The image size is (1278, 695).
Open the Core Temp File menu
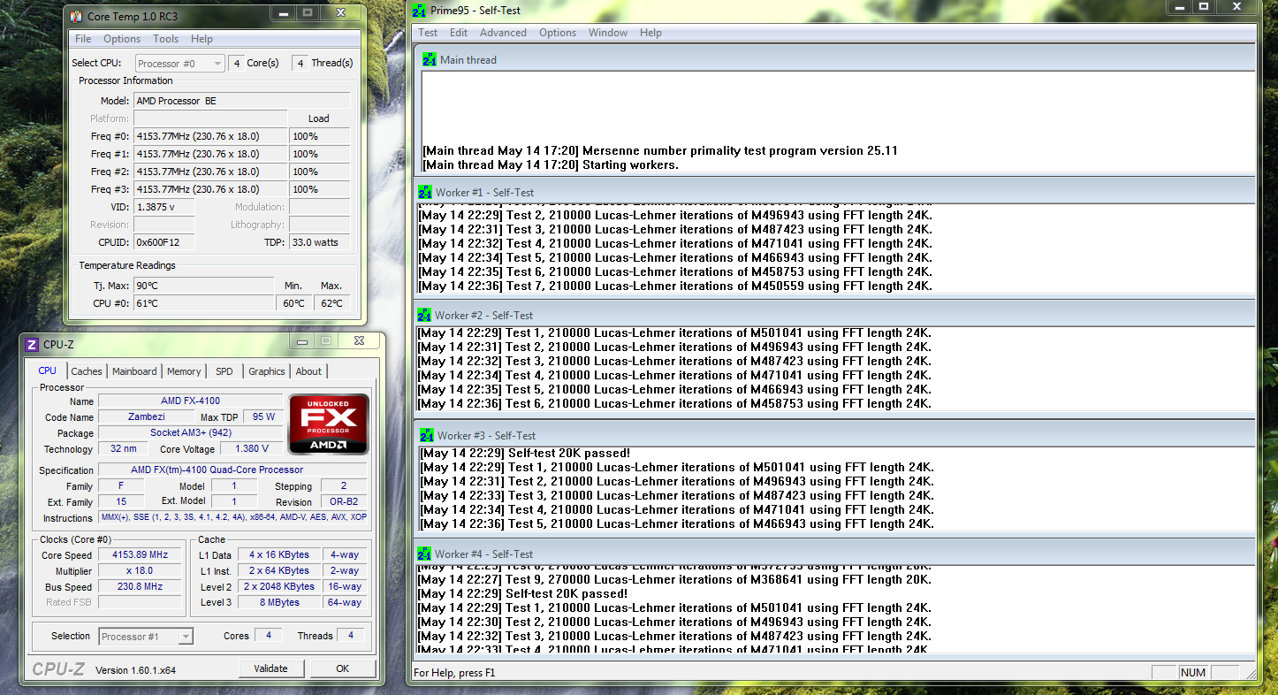[x=83, y=39]
